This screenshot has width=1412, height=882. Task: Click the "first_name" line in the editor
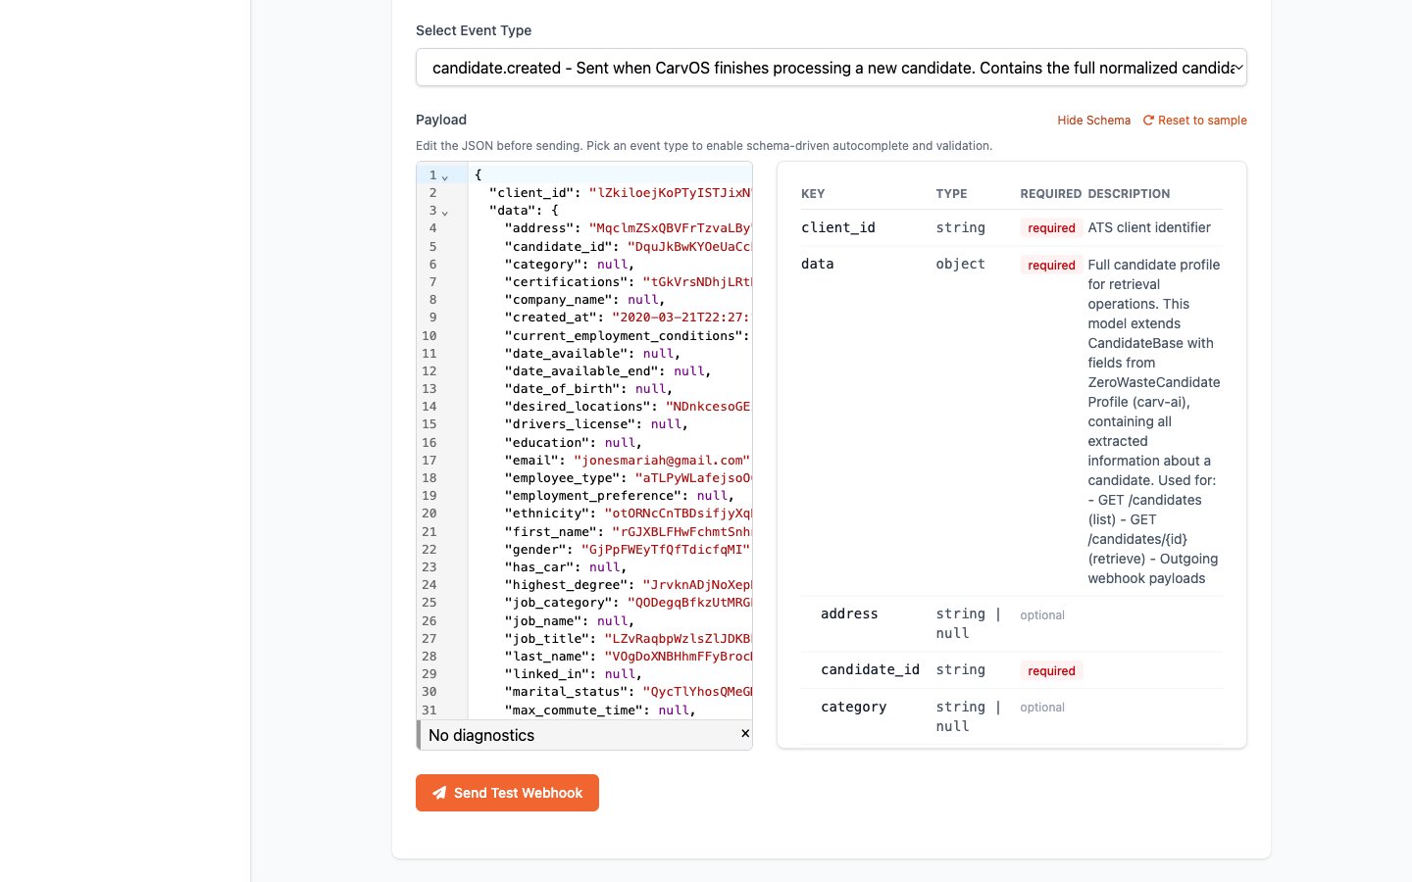(x=610, y=532)
